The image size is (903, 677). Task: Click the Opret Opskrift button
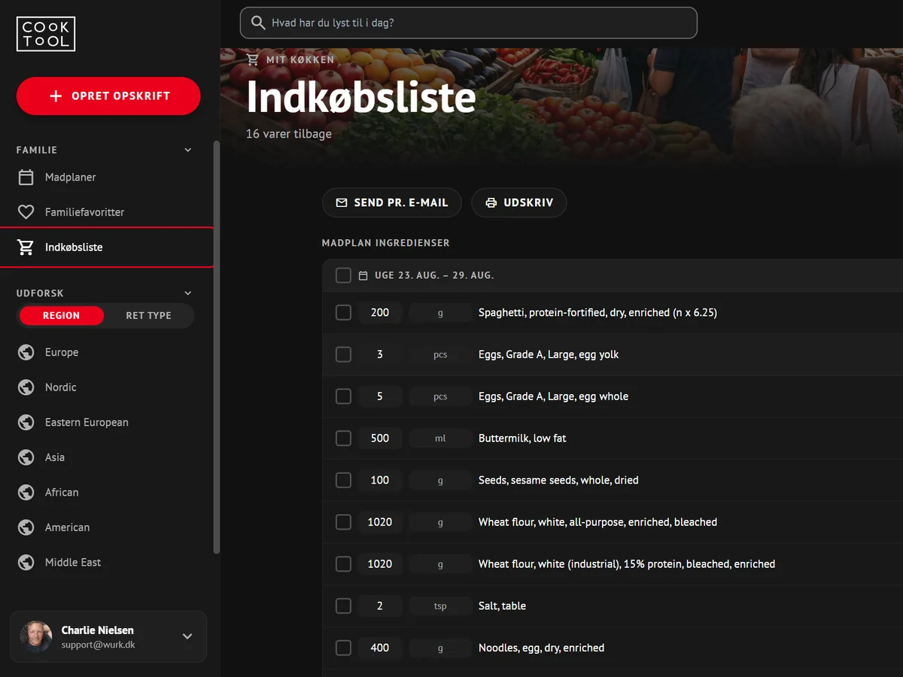(108, 96)
